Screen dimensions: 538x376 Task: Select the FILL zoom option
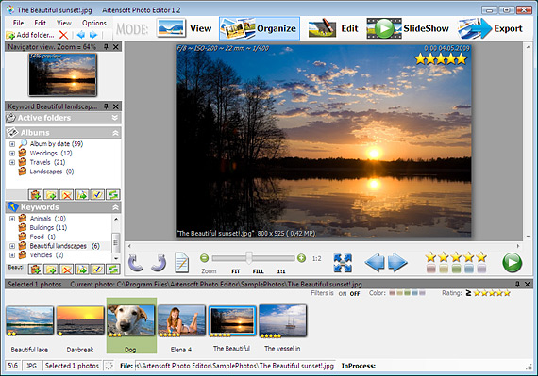tap(258, 271)
